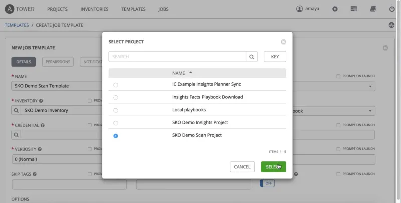Click the Credential lookup magnifier icon
The height and width of the screenshot is (203, 401).
(x=16, y=135)
